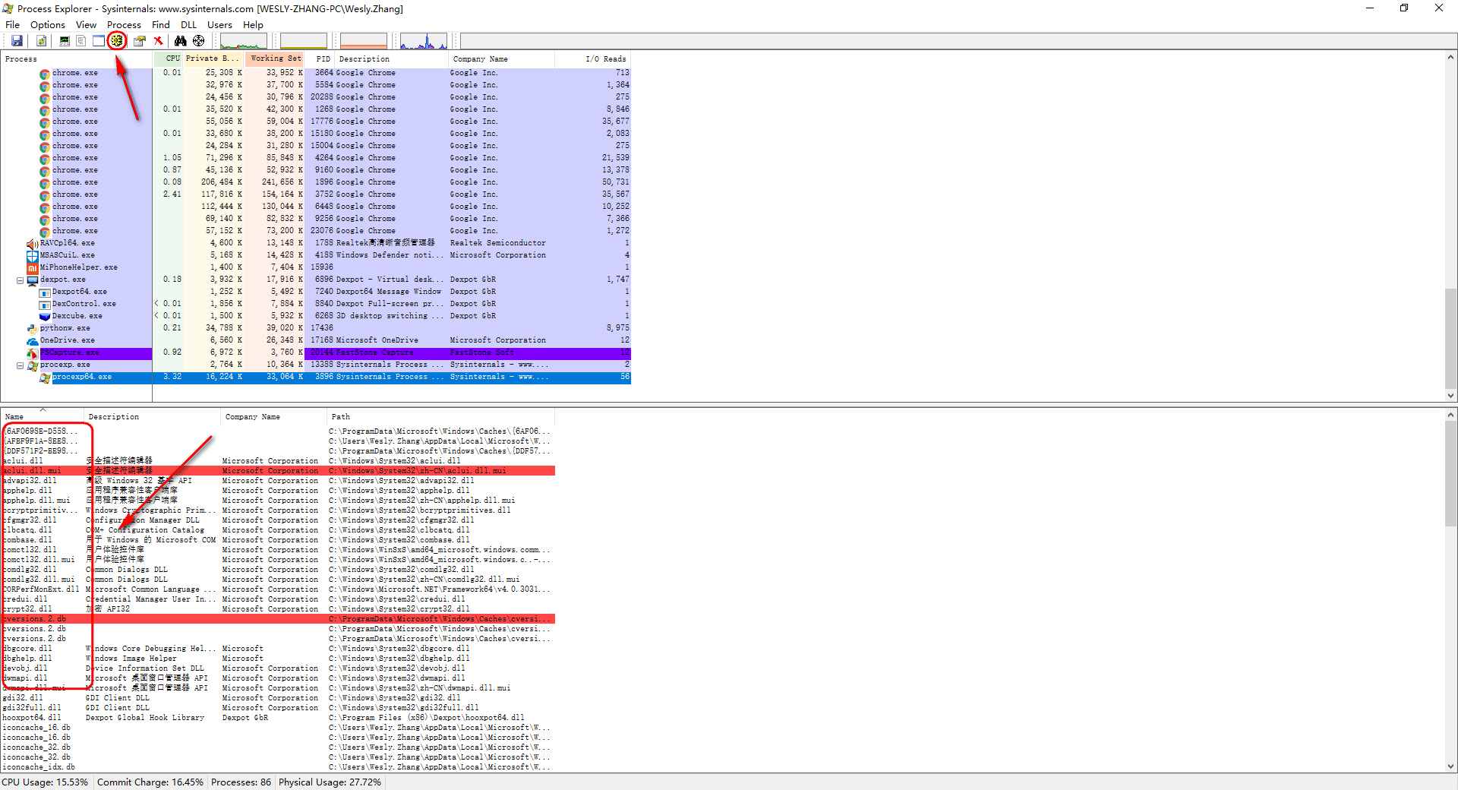Click the binoculars Find handle icon
Viewport: 1458px width, 790px height.
pyautogui.click(x=180, y=41)
